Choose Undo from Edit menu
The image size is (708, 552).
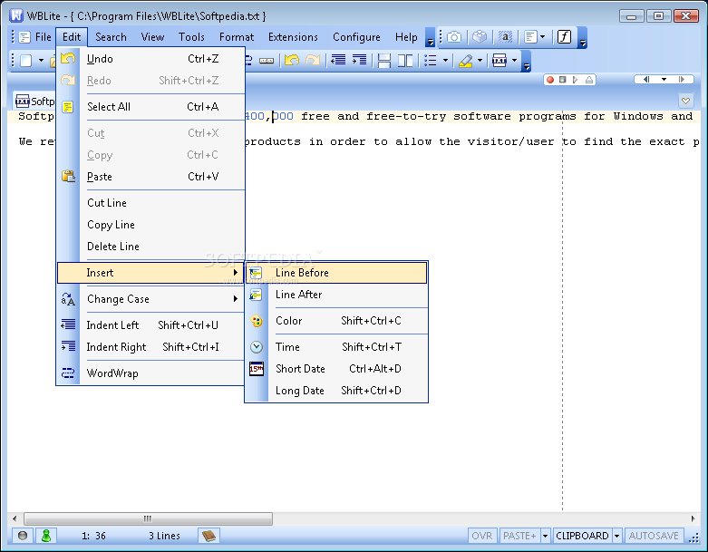pos(150,59)
